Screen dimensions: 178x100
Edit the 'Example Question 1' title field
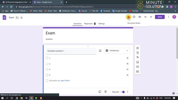[x=71, y=51]
